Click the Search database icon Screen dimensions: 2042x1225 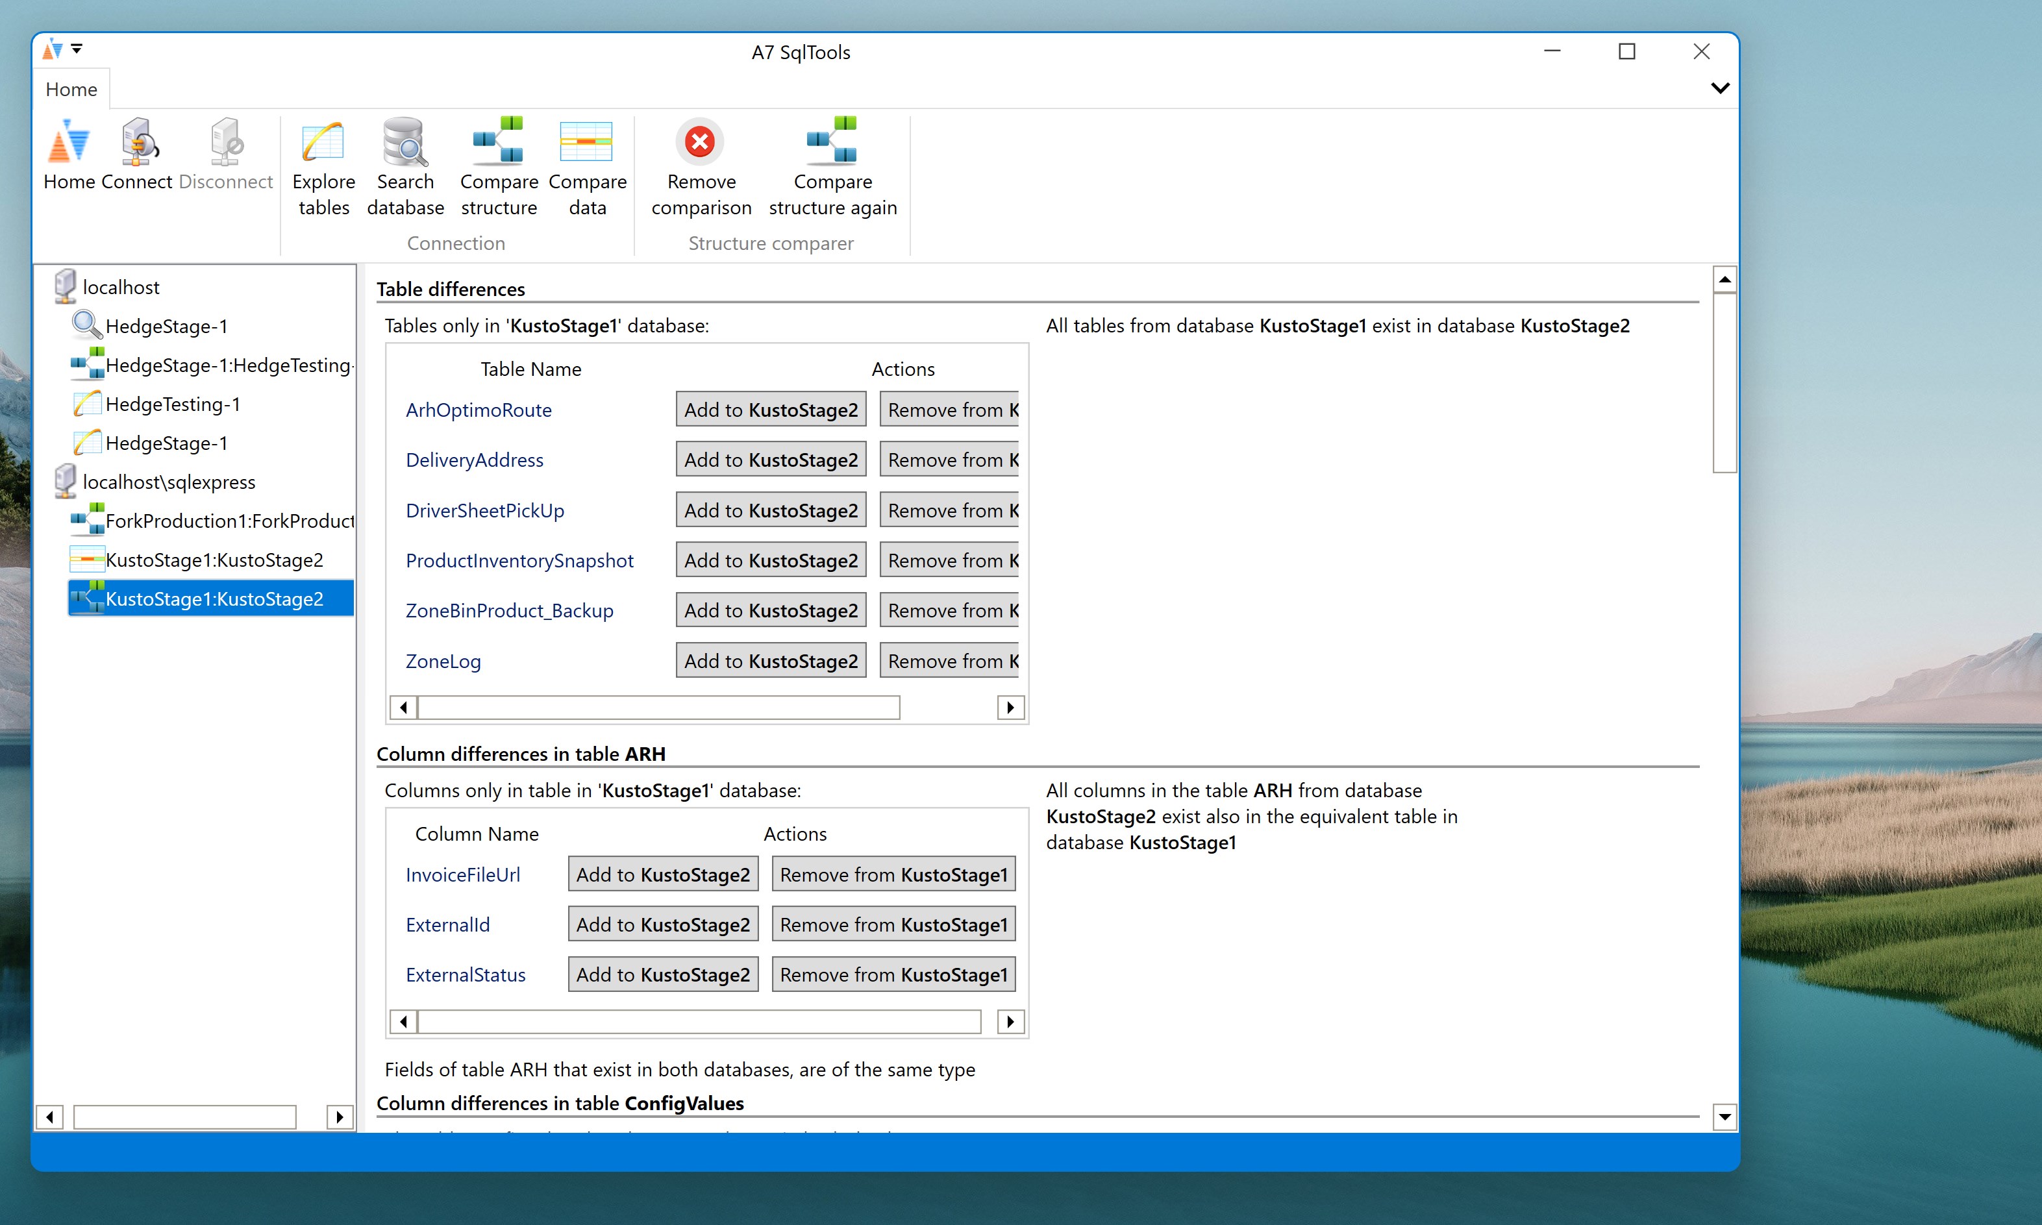coord(405,142)
